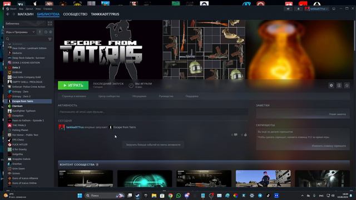Open Steam icon in the taskbar
The image size is (356, 200).
[137, 196]
